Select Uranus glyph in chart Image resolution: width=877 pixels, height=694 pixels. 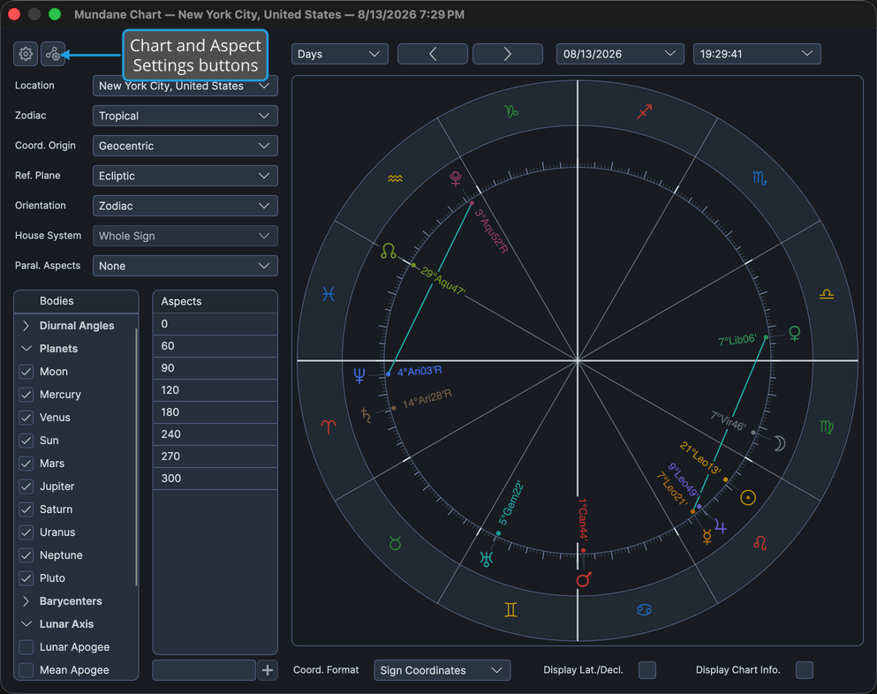[x=486, y=558]
